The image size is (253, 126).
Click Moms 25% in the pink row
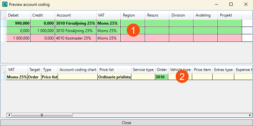[108, 38]
